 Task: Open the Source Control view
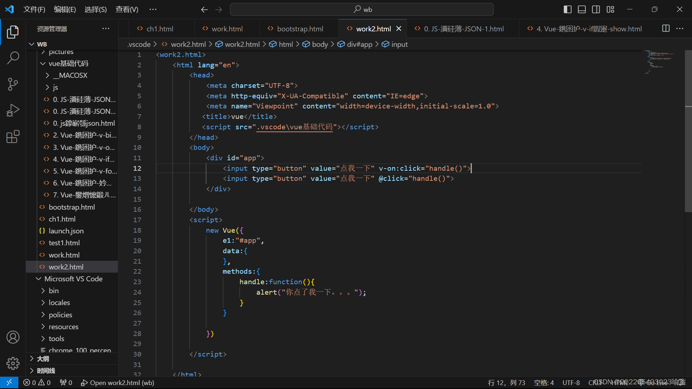(x=13, y=84)
